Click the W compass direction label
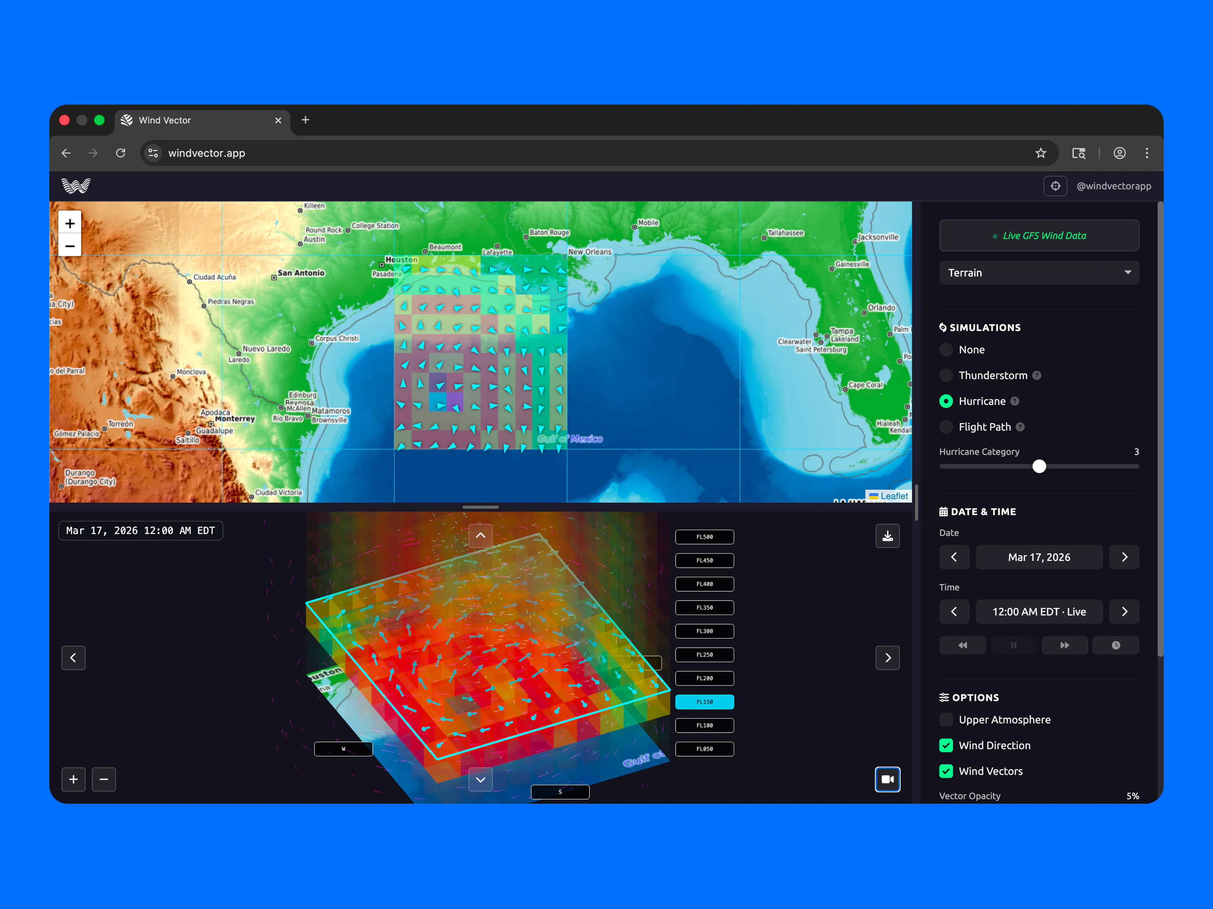The height and width of the screenshot is (909, 1213). pos(343,749)
